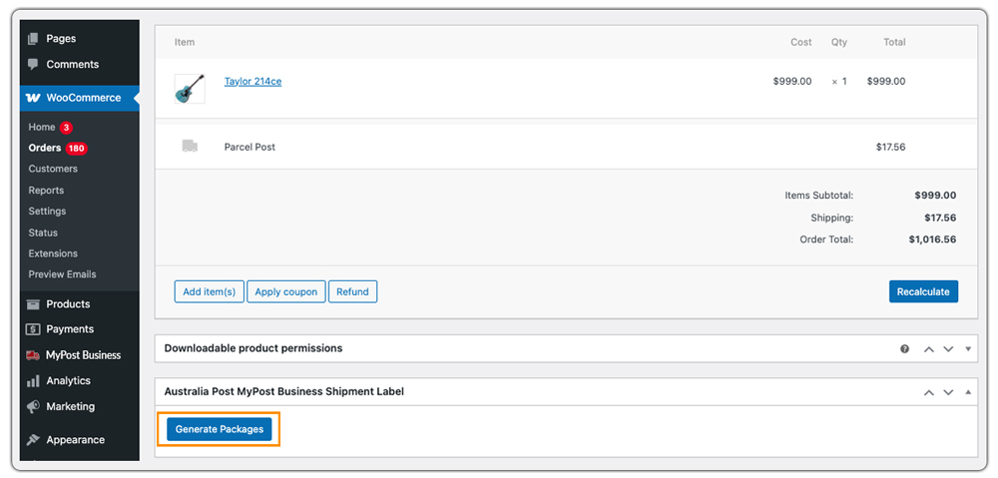Click the WooCommerce logo icon
This screenshot has width=998, height=478.
(33, 98)
